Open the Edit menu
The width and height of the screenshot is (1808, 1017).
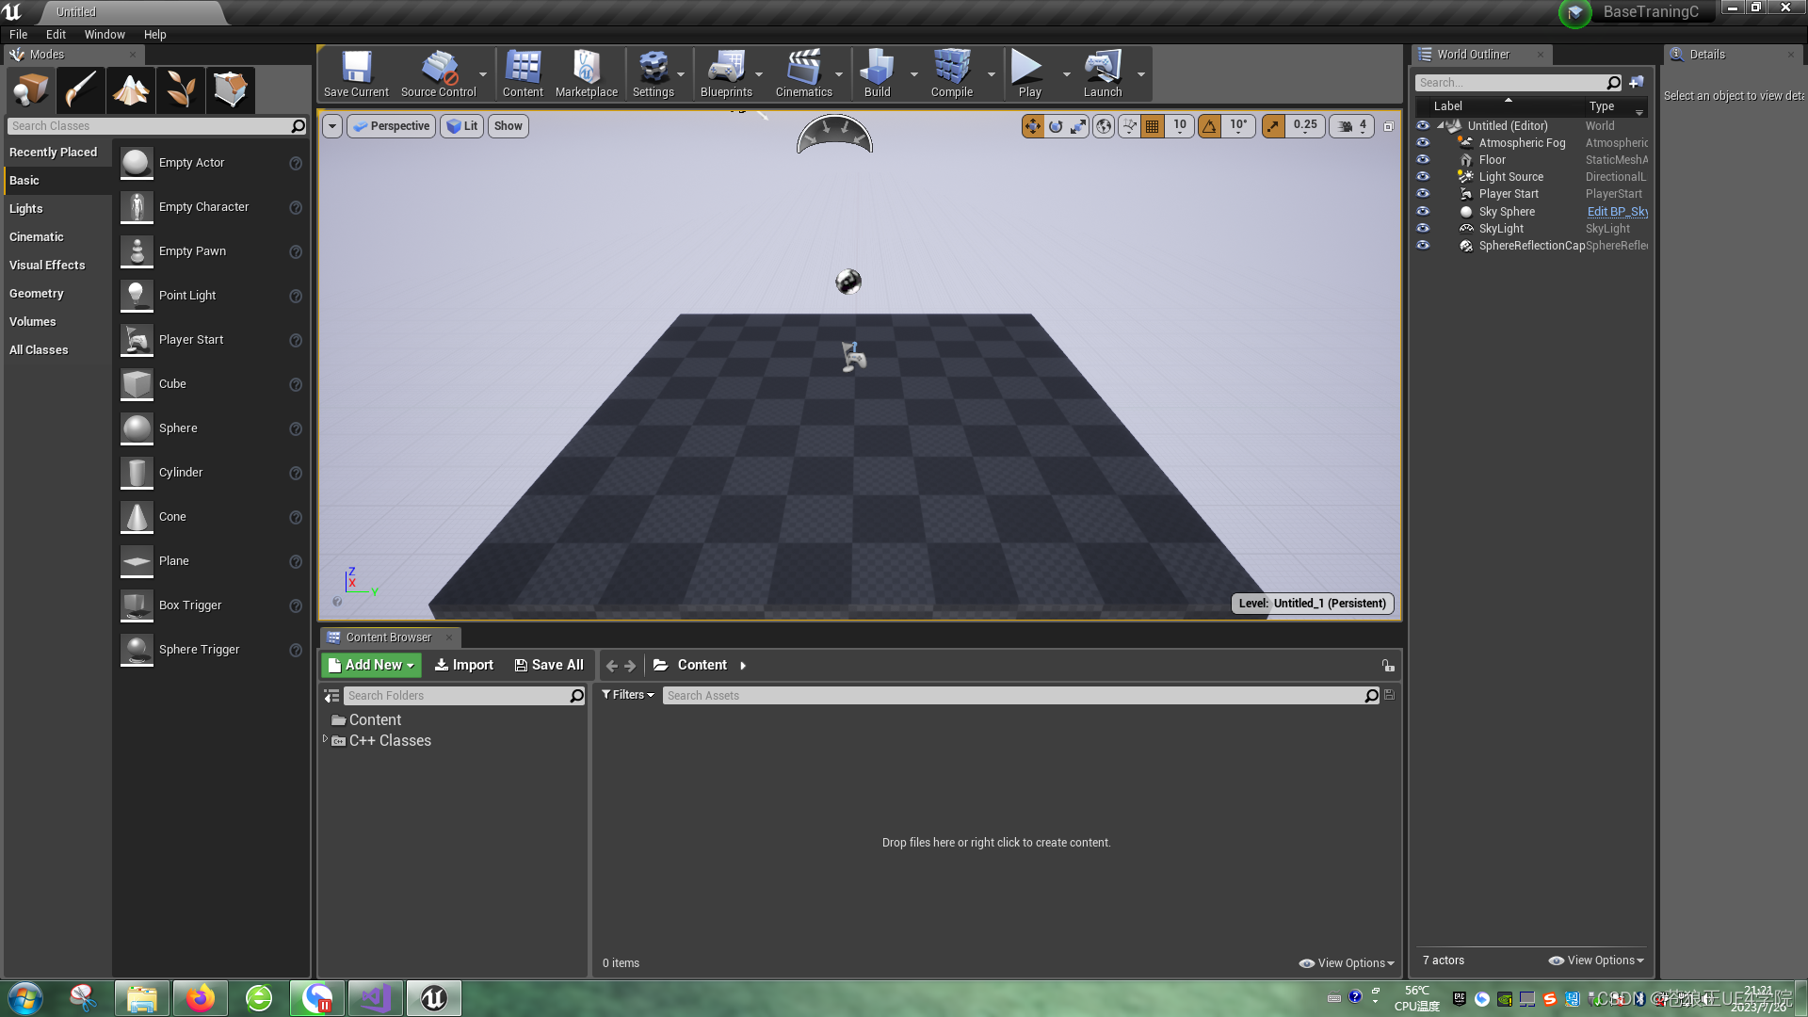(56, 34)
